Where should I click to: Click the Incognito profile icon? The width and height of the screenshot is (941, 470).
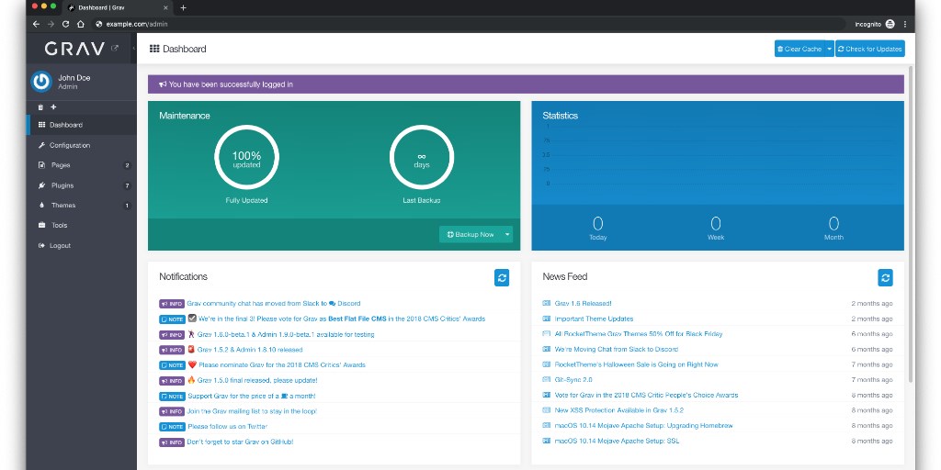[890, 24]
